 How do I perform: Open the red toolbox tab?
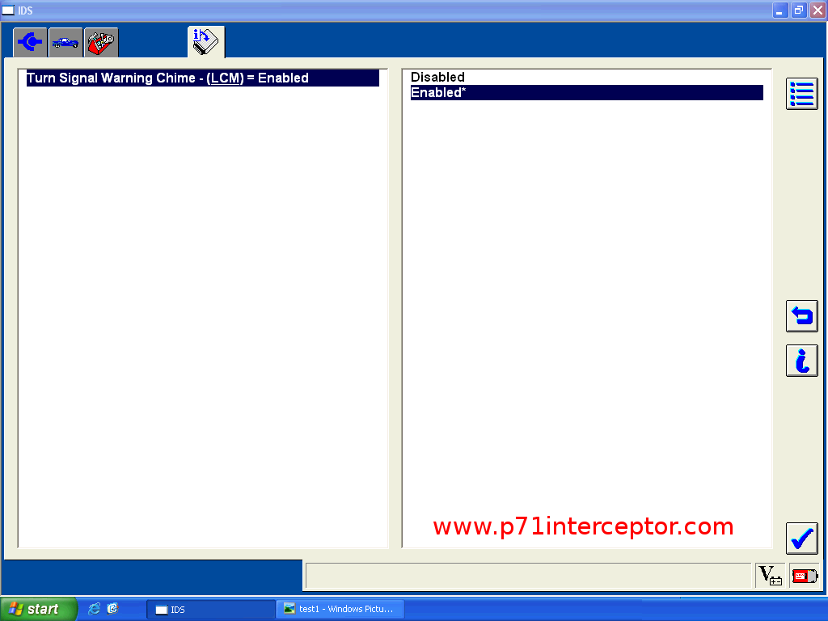pyautogui.click(x=101, y=42)
